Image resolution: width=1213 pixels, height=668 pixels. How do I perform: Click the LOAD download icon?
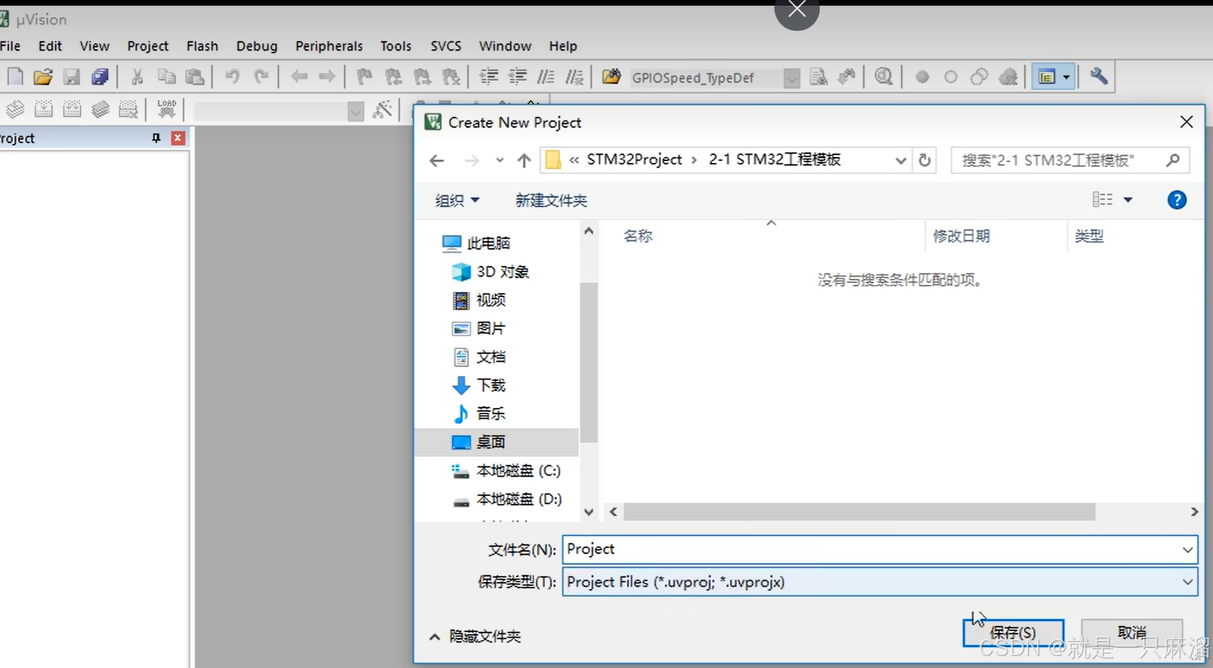166,109
